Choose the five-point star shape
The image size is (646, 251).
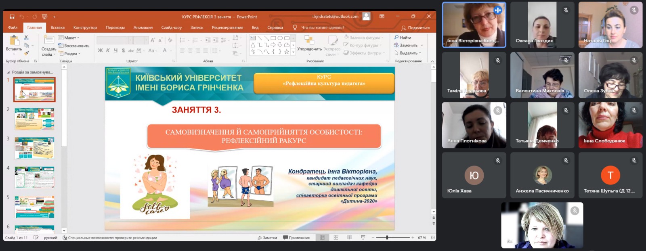click(x=287, y=52)
